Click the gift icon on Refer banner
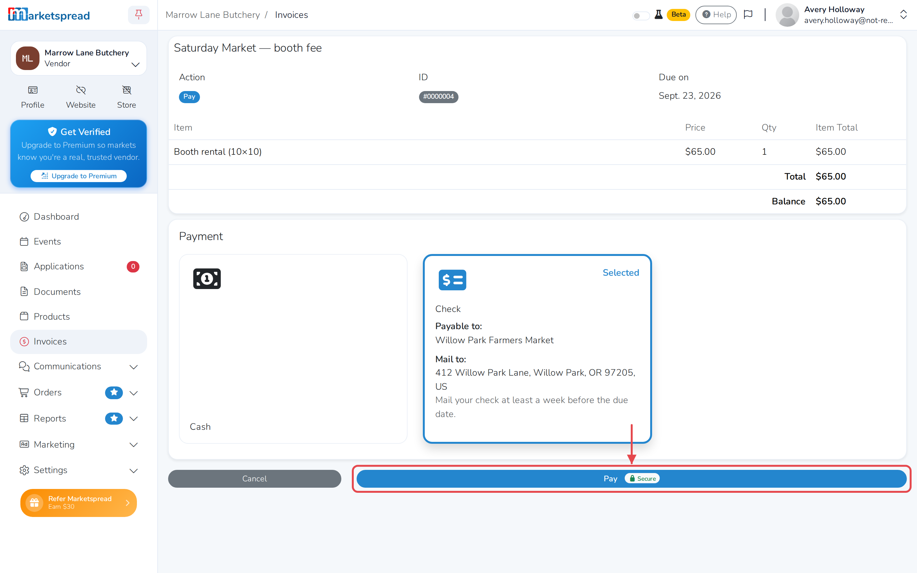This screenshot has height=573, width=917. (x=34, y=503)
